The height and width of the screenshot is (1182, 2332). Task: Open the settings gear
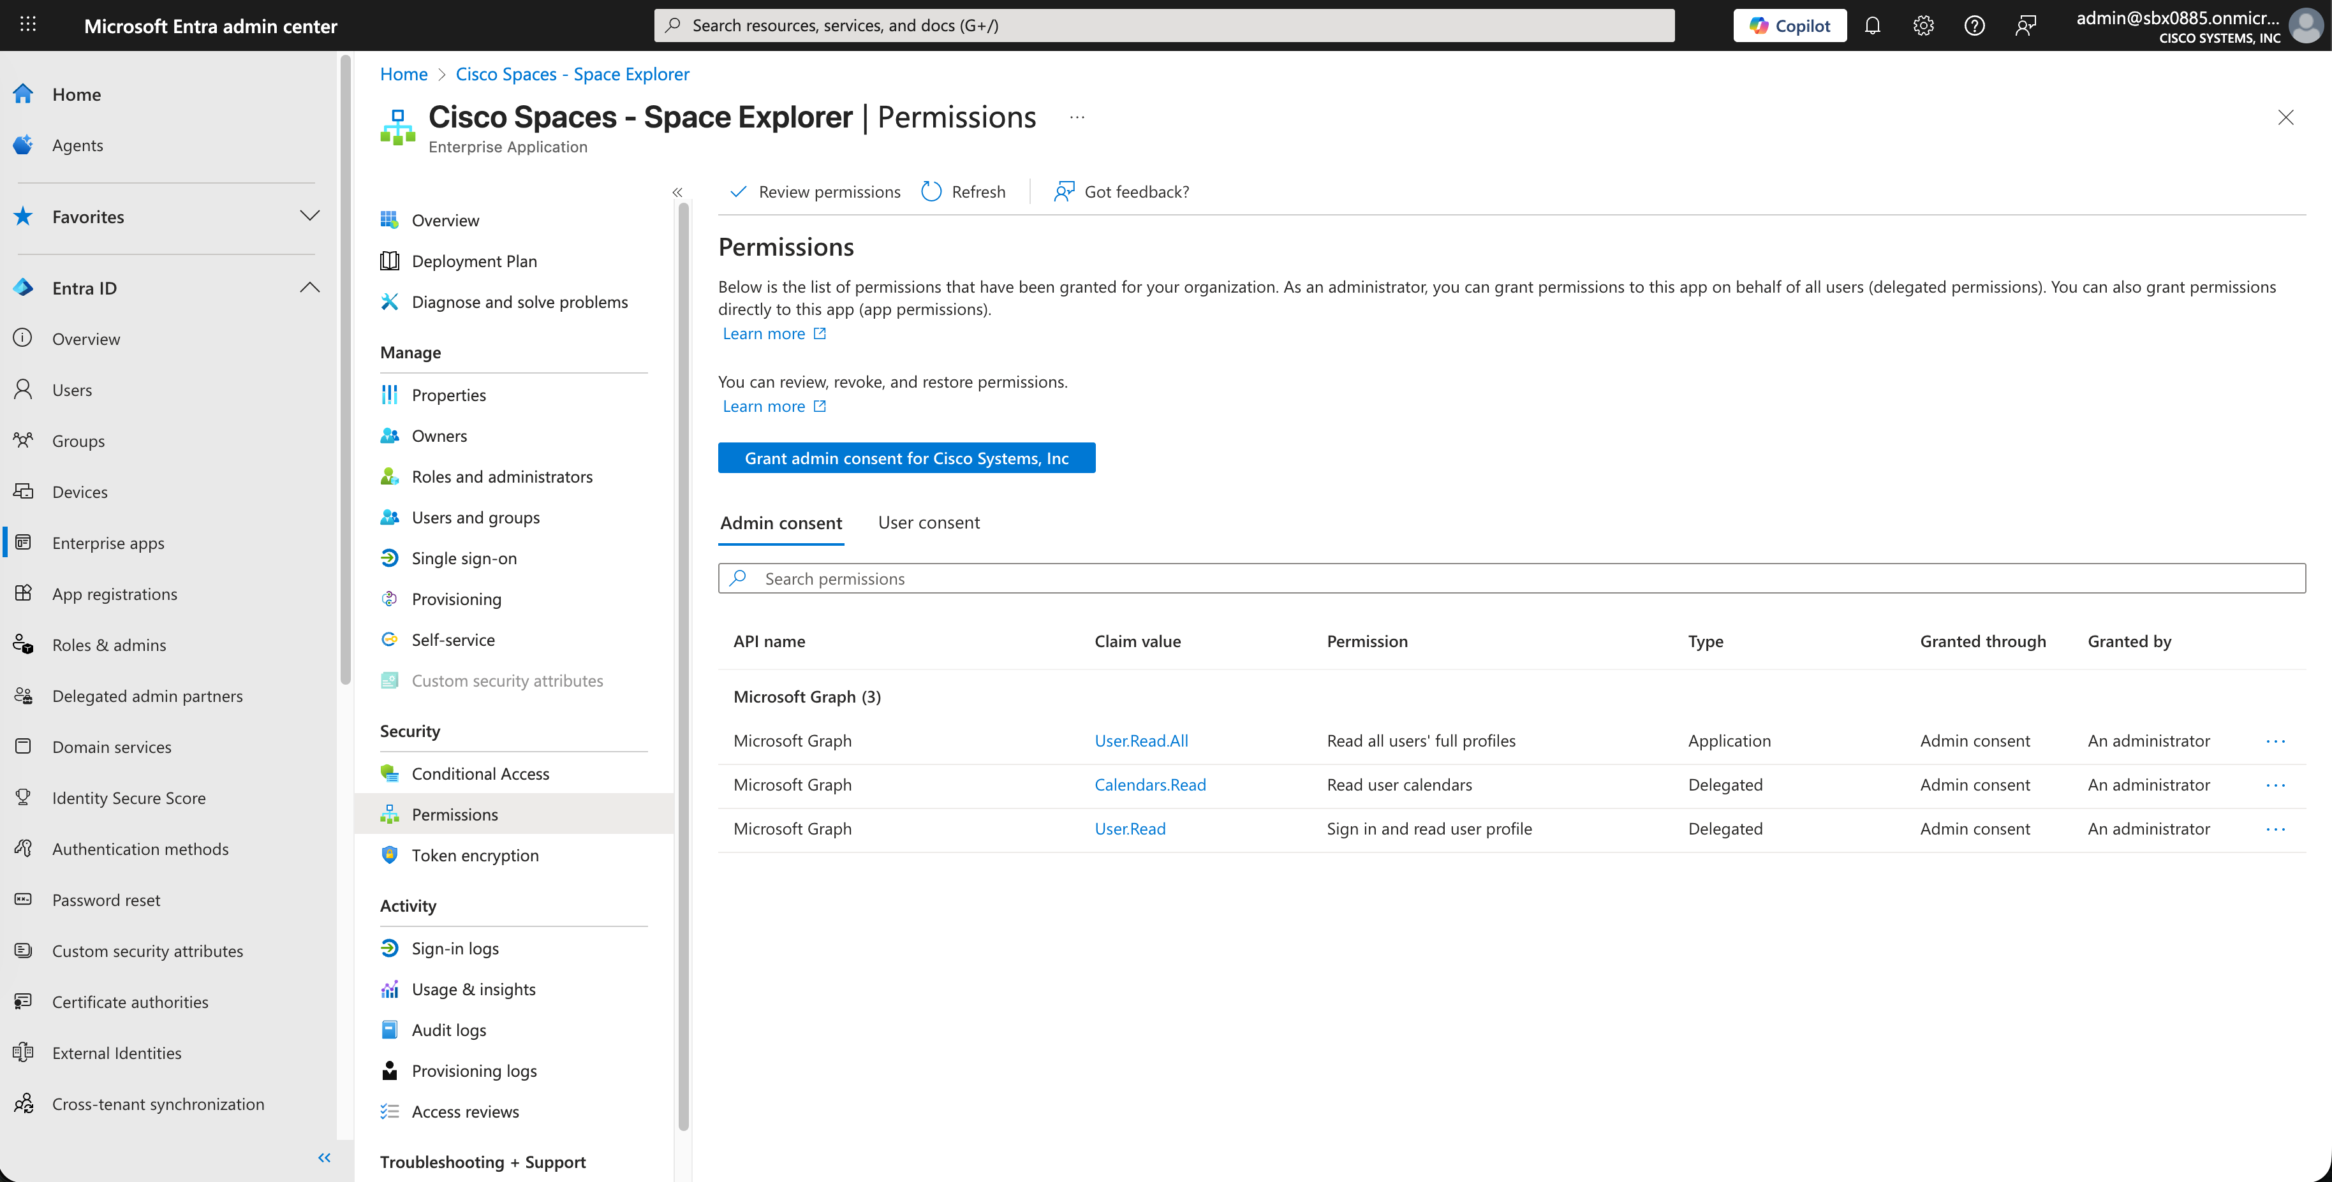pos(1922,24)
